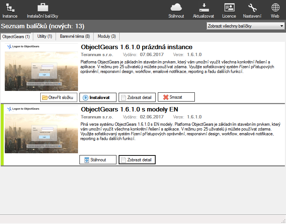Click title ObjectGears 1.6.1.0 s modely EN
Screen dimensions: 286x224
pos(130,109)
